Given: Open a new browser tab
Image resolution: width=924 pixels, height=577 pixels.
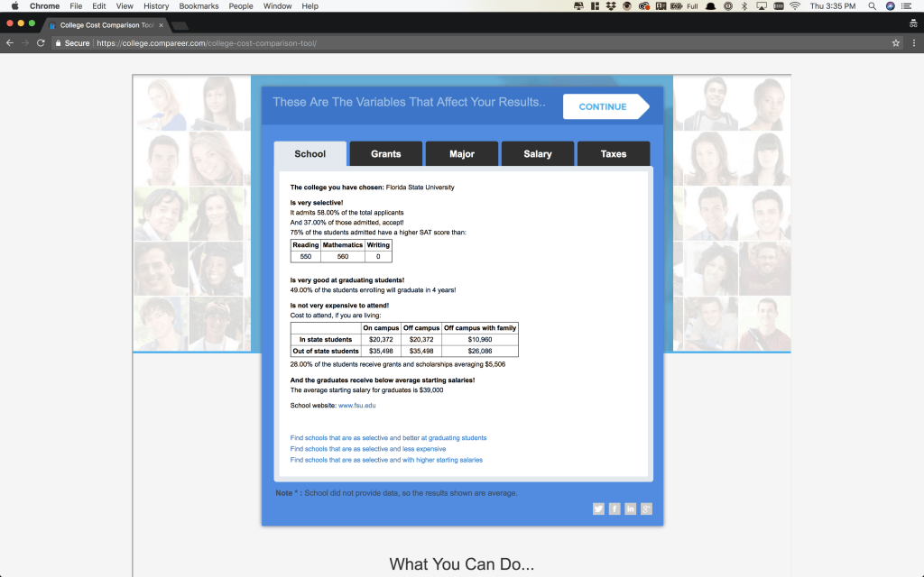Looking at the screenshot, I should (x=180, y=25).
